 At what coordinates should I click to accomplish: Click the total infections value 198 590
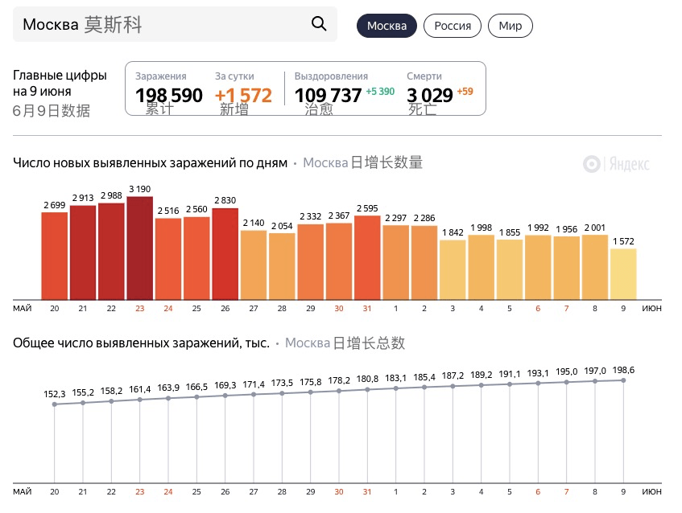click(x=169, y=95)
